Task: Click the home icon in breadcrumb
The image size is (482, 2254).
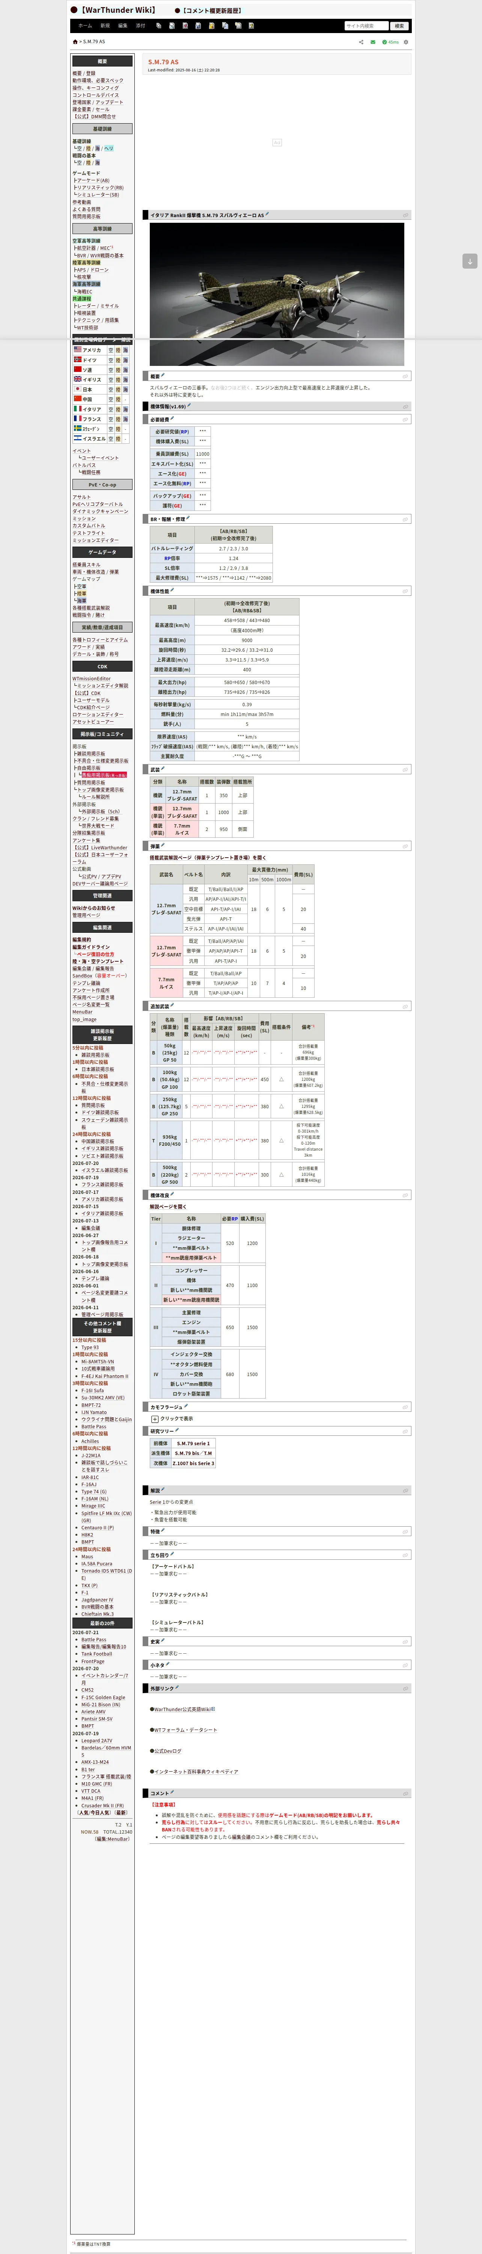Action: pyautogui.click(x=74, y=41)
